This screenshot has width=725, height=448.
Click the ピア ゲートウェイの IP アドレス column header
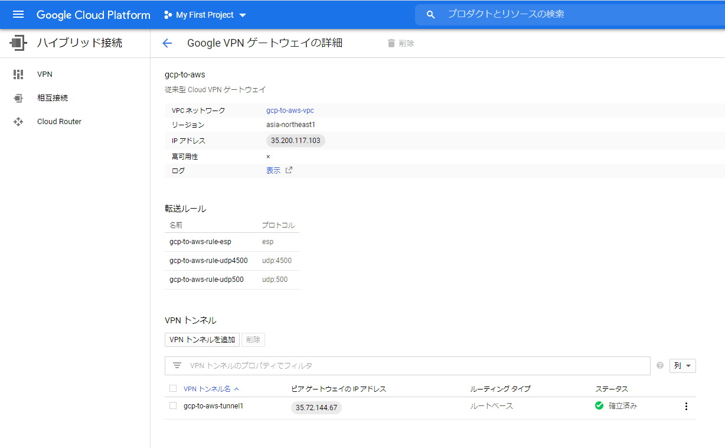click(339, 389)
